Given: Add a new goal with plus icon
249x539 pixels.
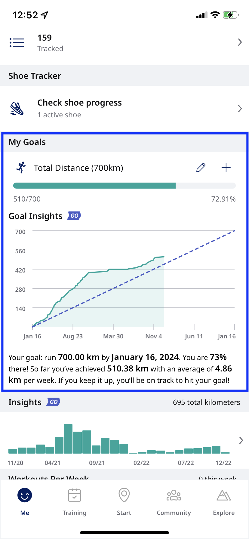Looking at the screenshot, I should 226,168.
